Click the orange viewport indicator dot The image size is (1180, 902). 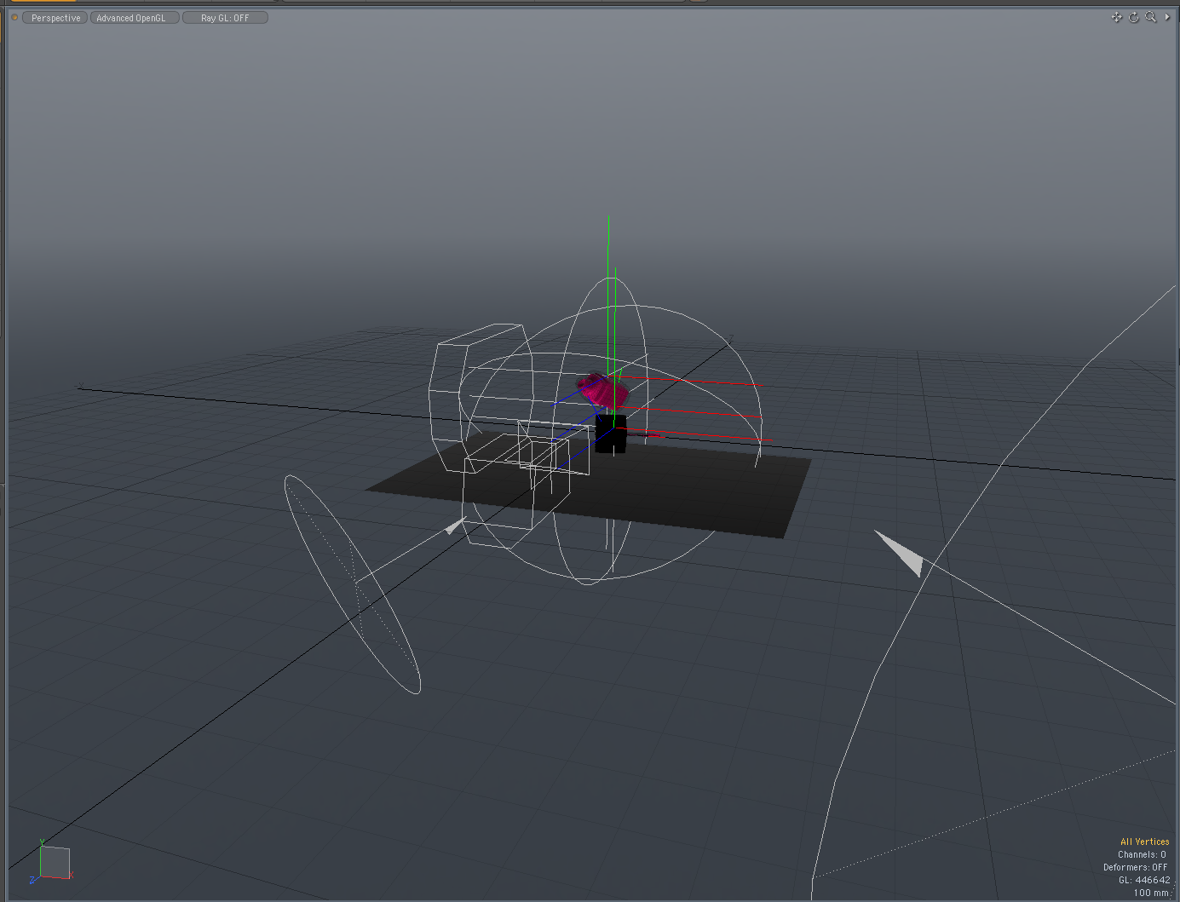[14, 17]
